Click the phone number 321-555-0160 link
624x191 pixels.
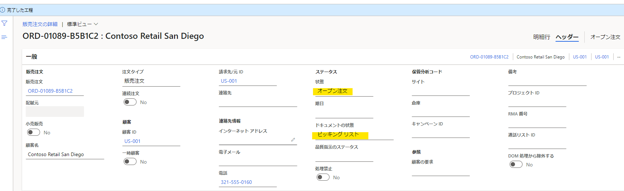coord(236,182)
